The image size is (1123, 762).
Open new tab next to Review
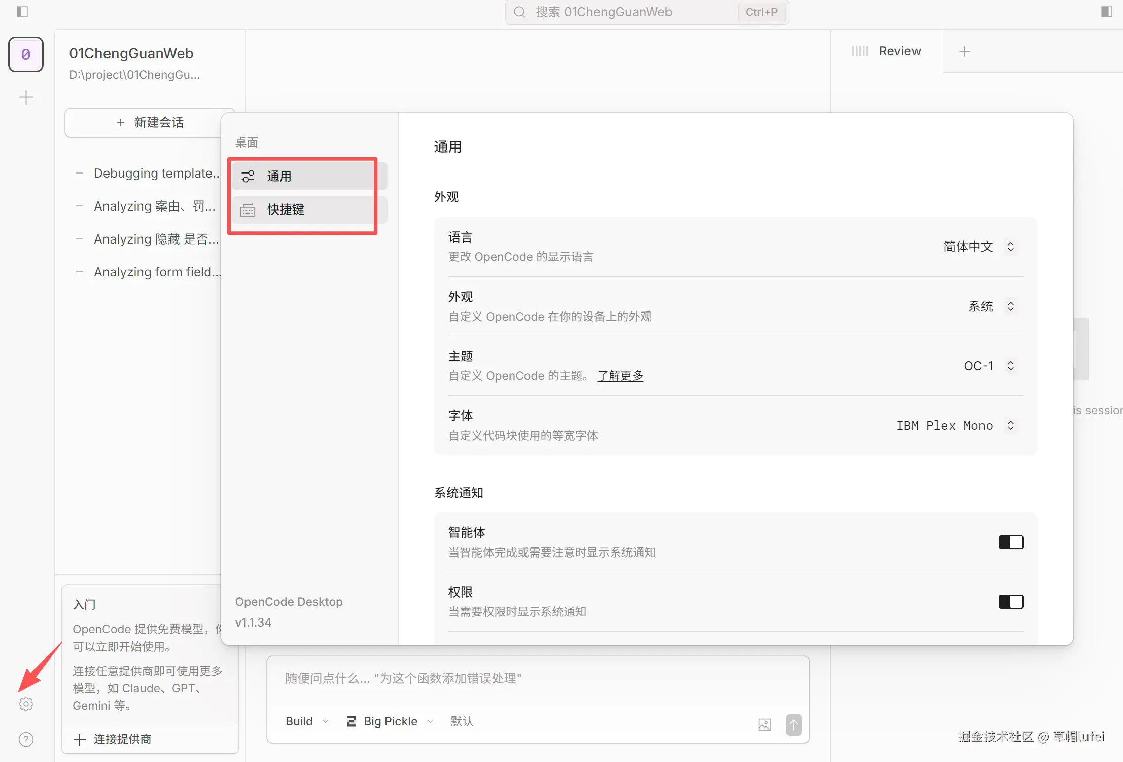pos(964,51)
